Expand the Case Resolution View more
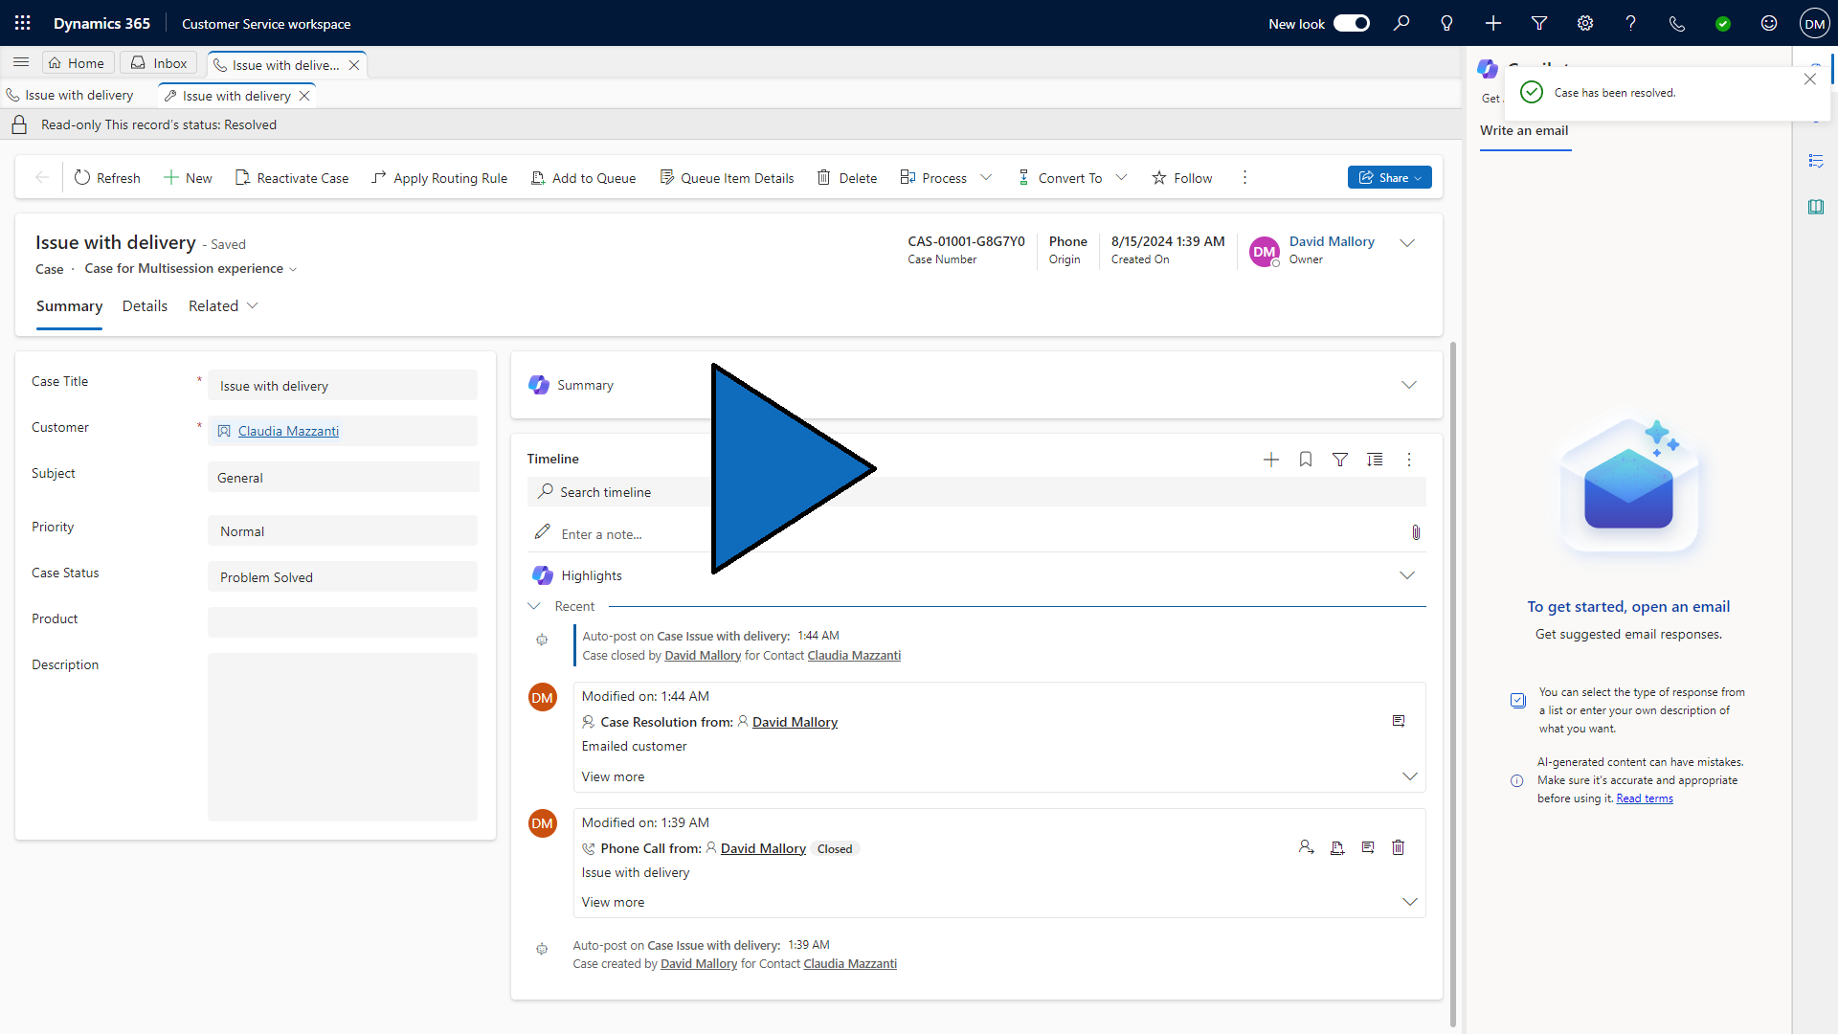 click(614, 775)
